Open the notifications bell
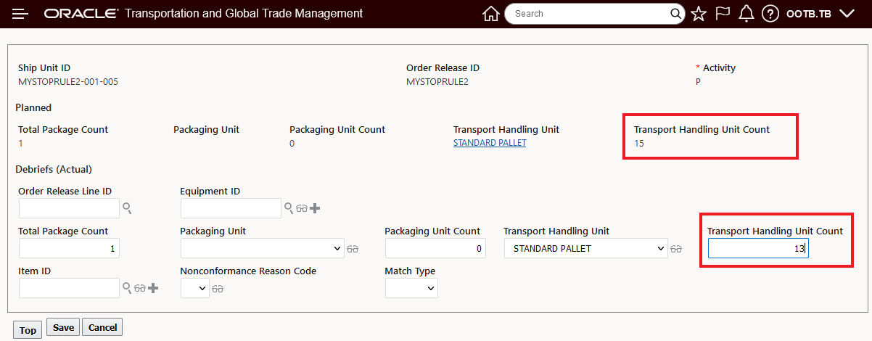The height and width of the screenshot is (341, 872). pos(746,14)
